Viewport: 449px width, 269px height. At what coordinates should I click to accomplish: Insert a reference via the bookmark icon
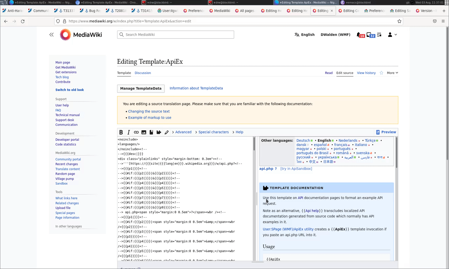point(151,132)
